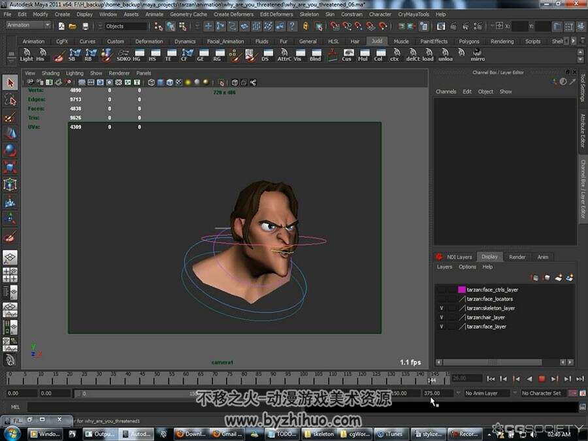Open the Polygons shelf tab

[x=469, y=41]
